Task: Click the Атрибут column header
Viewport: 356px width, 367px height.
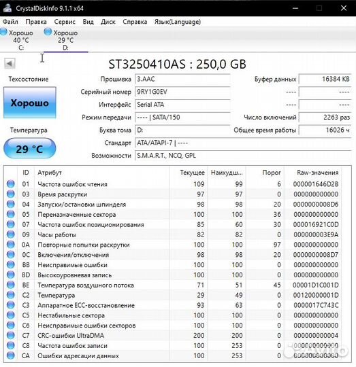Action: (101, 173)
